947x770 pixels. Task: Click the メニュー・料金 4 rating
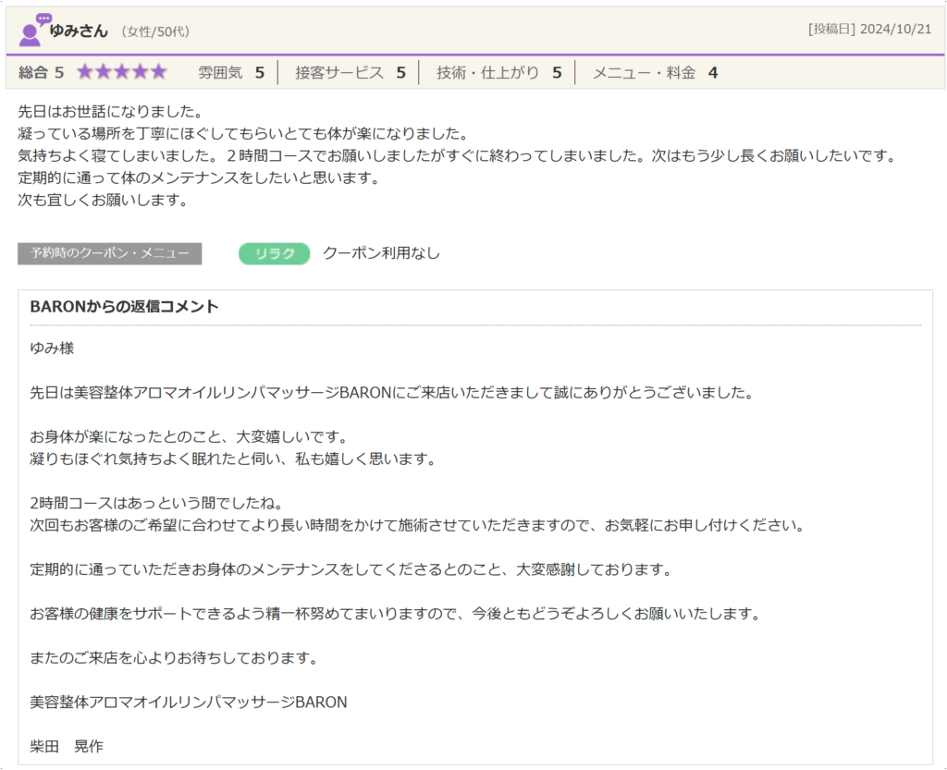pyautogui.click(x=655, y=72)
